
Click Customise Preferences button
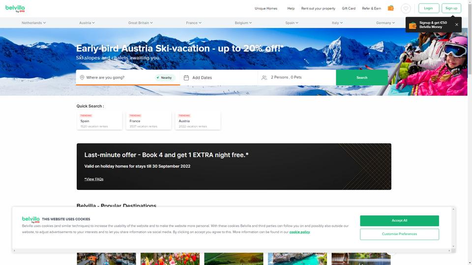pos(399,234)
